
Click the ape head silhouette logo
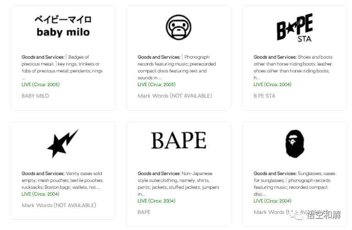click(295, 143)
